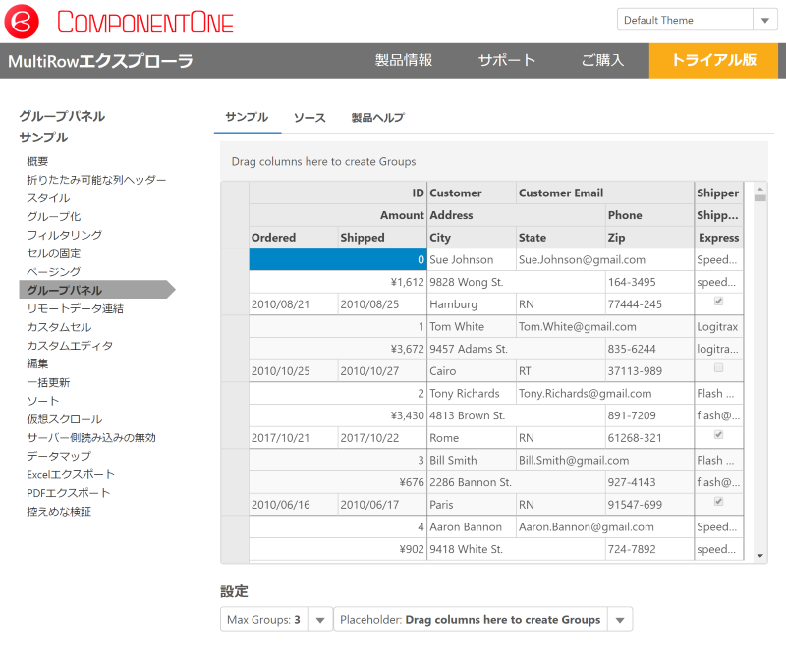786x661 pixels.
Task: Select the cell 'Sue.Johnson@gmail.com'
Action: click(x=605, y=259)
